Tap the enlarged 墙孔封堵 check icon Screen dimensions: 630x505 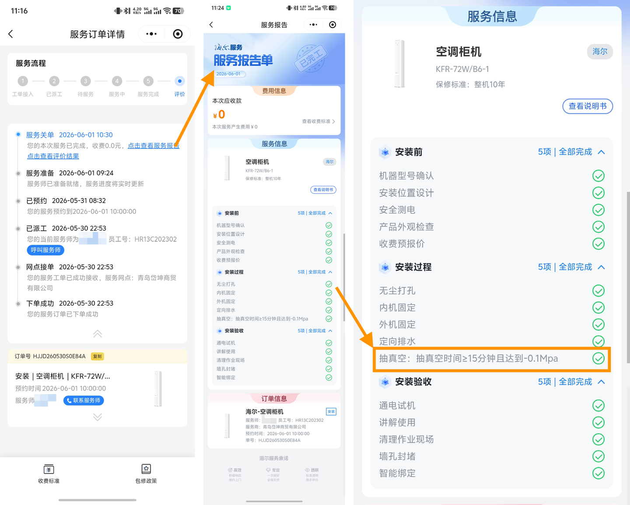tap(598, 456)
